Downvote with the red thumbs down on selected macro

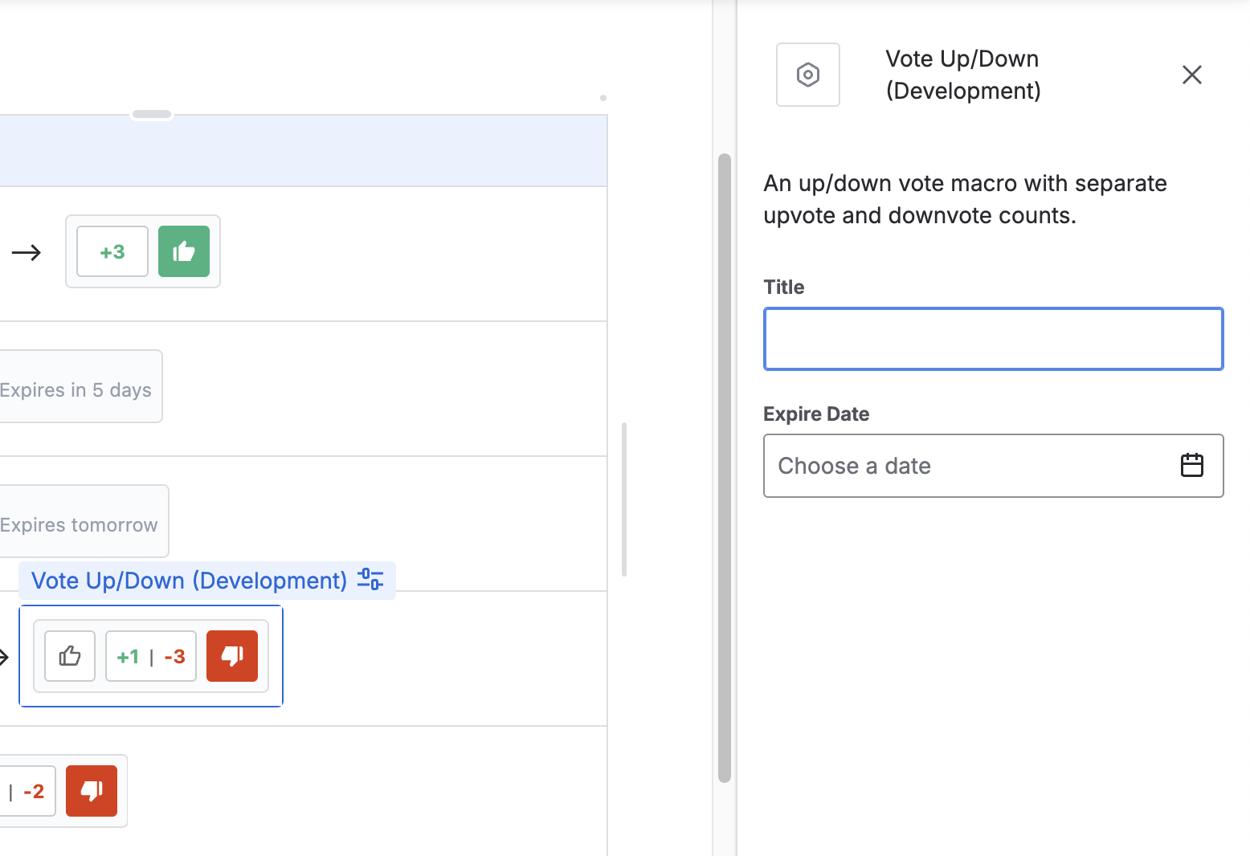click(x=233, y=656)
